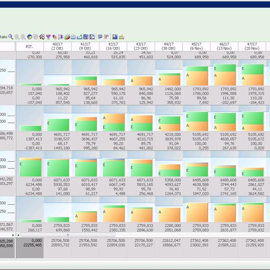270x270 pixels.
Task: Click the horizontal scrollbar thumb below the grid
Action: click(x=68, y=235)
